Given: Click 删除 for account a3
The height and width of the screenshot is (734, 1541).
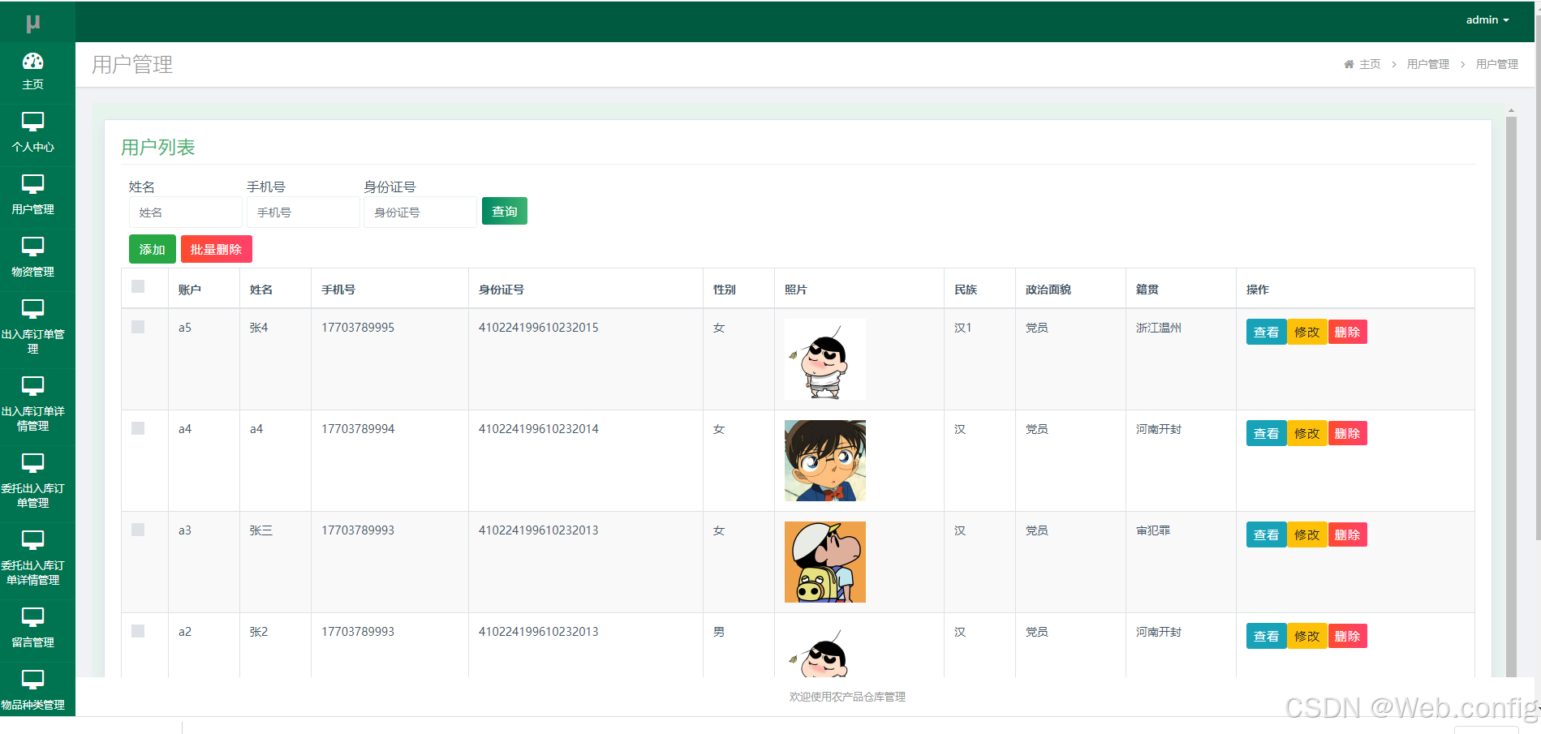Looking at the screenshot, I should click(1347, 534).
